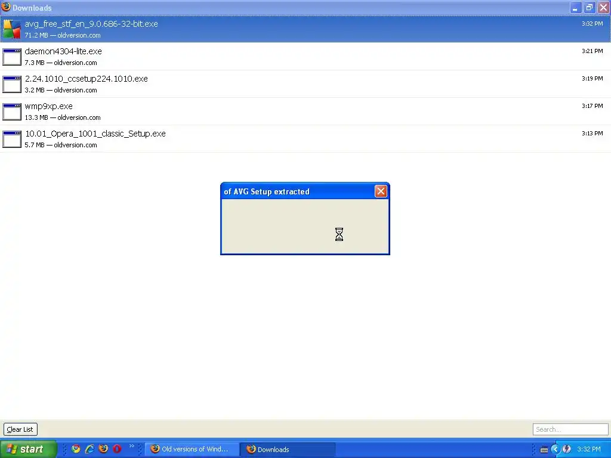Click the Opera classic Setup file icon
The height and width of the screenshot is (458, 611).
(x=12, y=139)
